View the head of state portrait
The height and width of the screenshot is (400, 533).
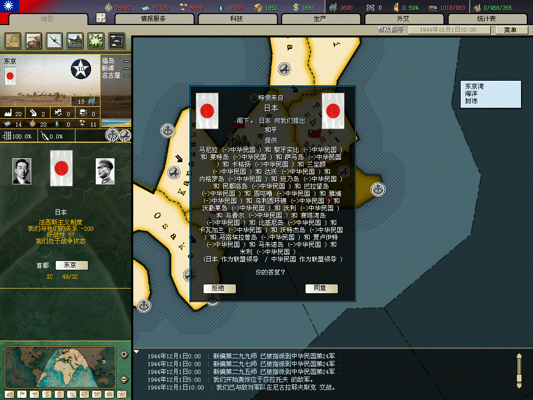[22, 171]
